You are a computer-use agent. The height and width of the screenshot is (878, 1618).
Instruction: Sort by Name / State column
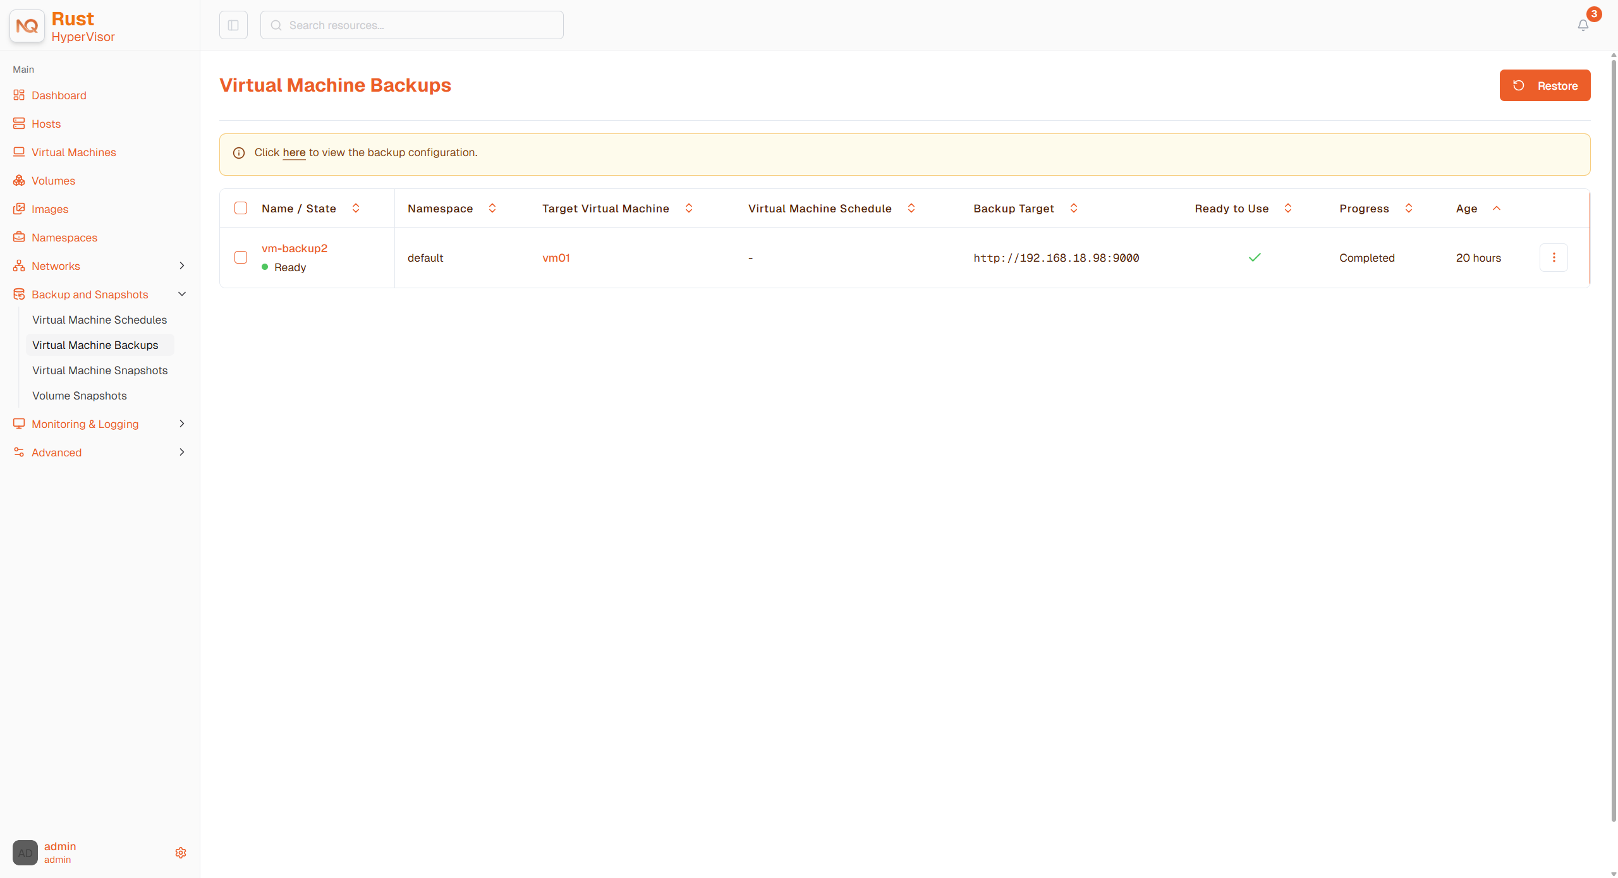tap(356, 208)
